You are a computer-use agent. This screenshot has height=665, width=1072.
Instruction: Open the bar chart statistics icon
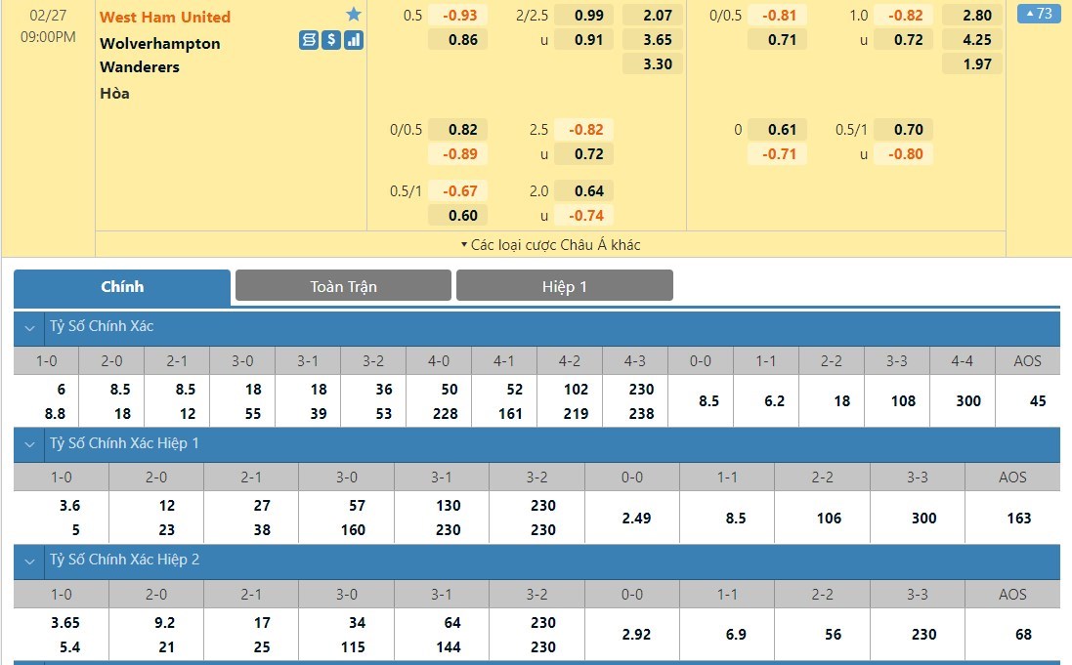coord(354,40)
